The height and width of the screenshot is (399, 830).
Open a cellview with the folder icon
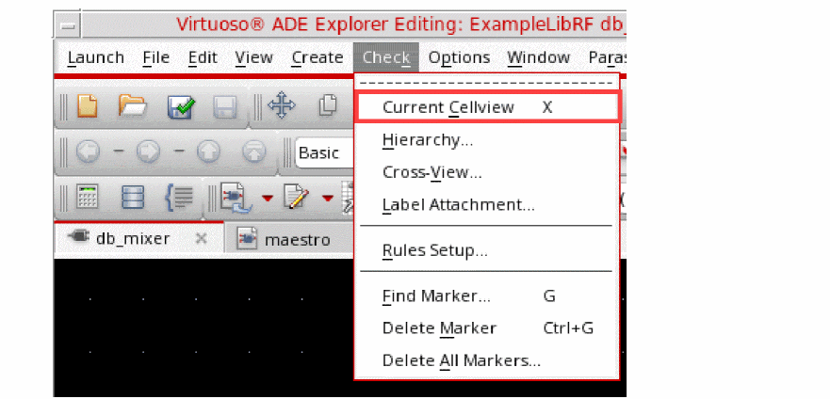click(132, 105)
